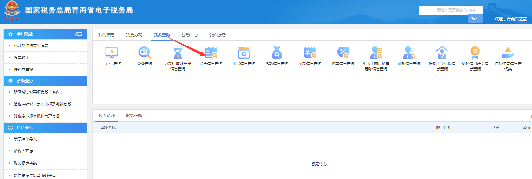Open the 缴款信息查询 money bag icon

(277, 52)
